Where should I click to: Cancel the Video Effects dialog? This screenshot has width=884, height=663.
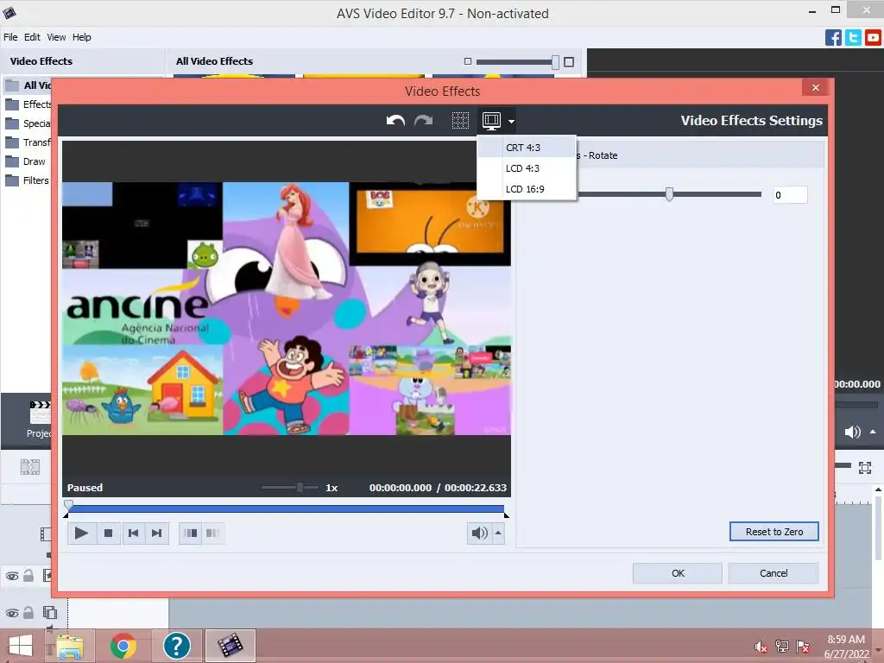coord(773,573)
